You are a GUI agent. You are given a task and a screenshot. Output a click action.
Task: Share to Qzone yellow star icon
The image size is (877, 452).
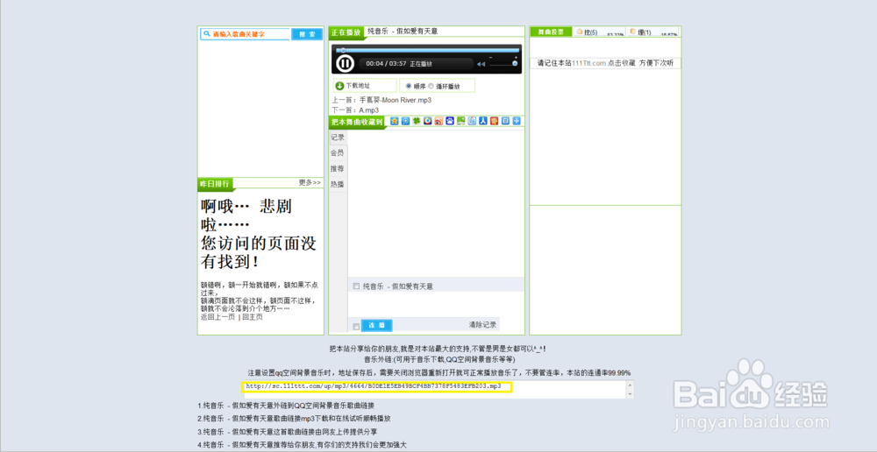tap(395, 121)
